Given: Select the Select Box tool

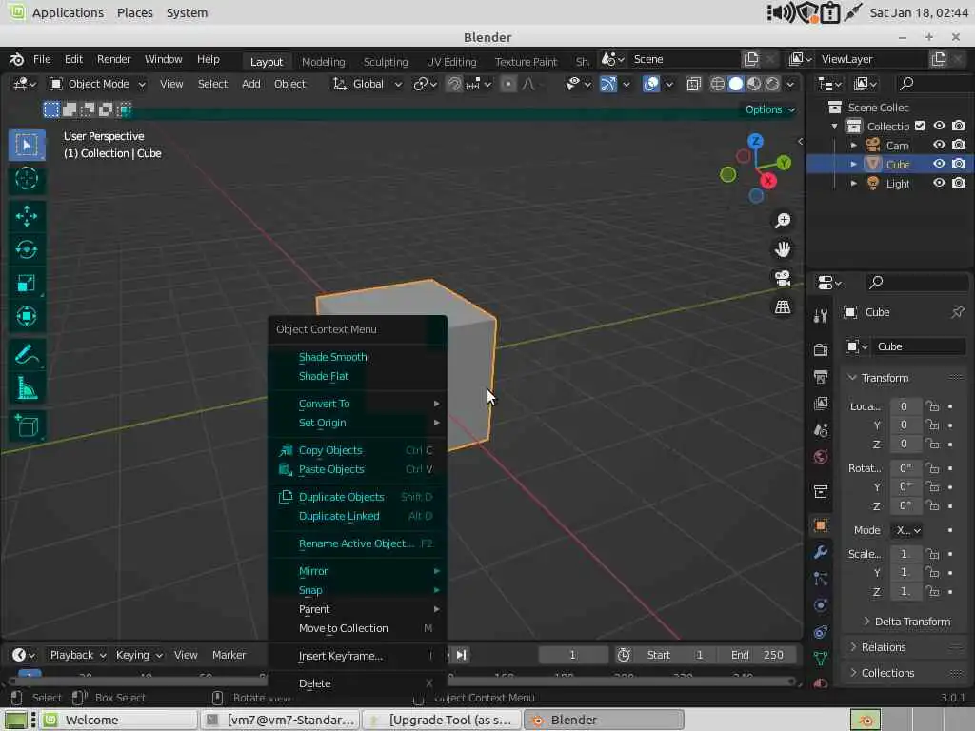Looking at the screenshot, I should pos(26,145).
